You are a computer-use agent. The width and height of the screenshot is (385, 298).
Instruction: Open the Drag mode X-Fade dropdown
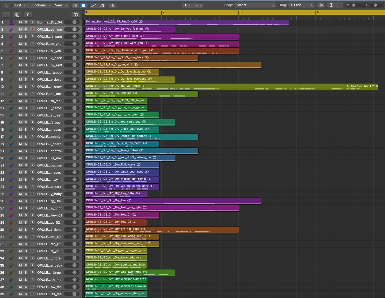point(302,5)
